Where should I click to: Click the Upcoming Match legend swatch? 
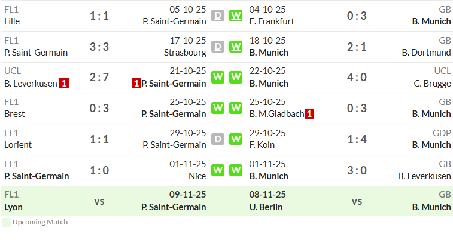coord(7,223)
